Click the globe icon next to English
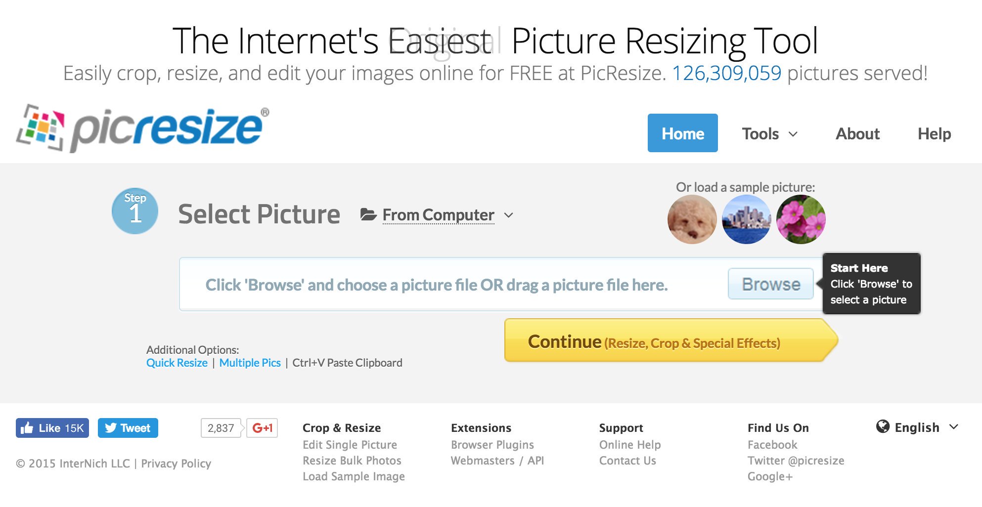 [x=883, y=426]
